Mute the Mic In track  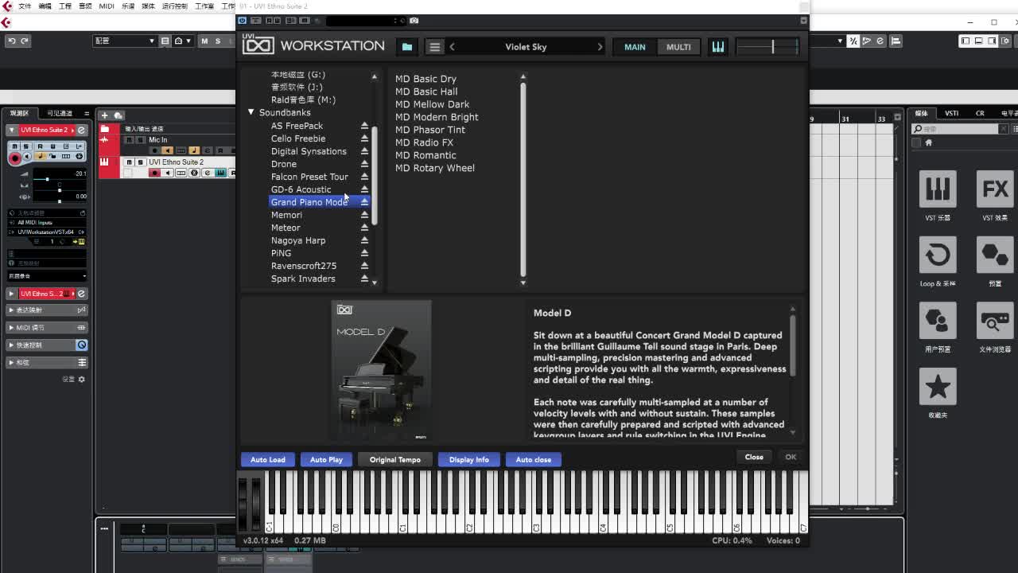click(129, 140)
